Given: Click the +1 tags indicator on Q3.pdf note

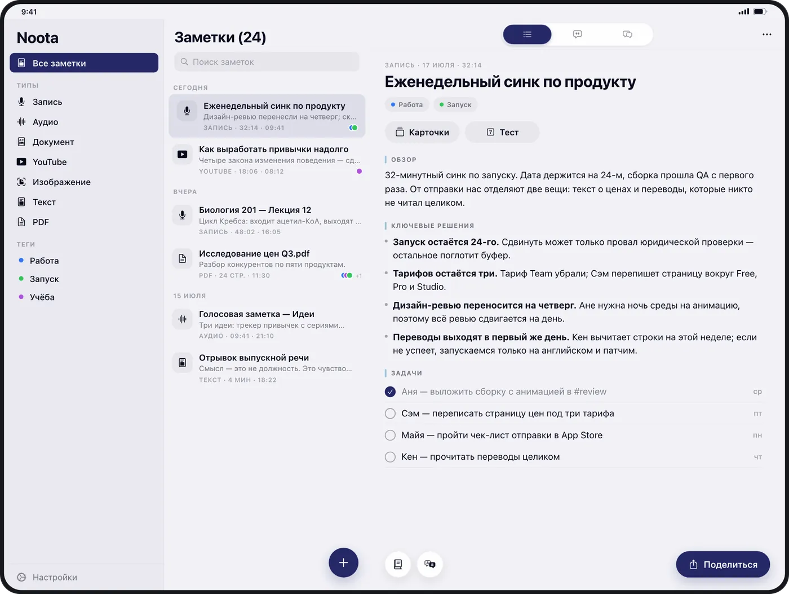Looking at the screenshot, I should click(359, 276).
